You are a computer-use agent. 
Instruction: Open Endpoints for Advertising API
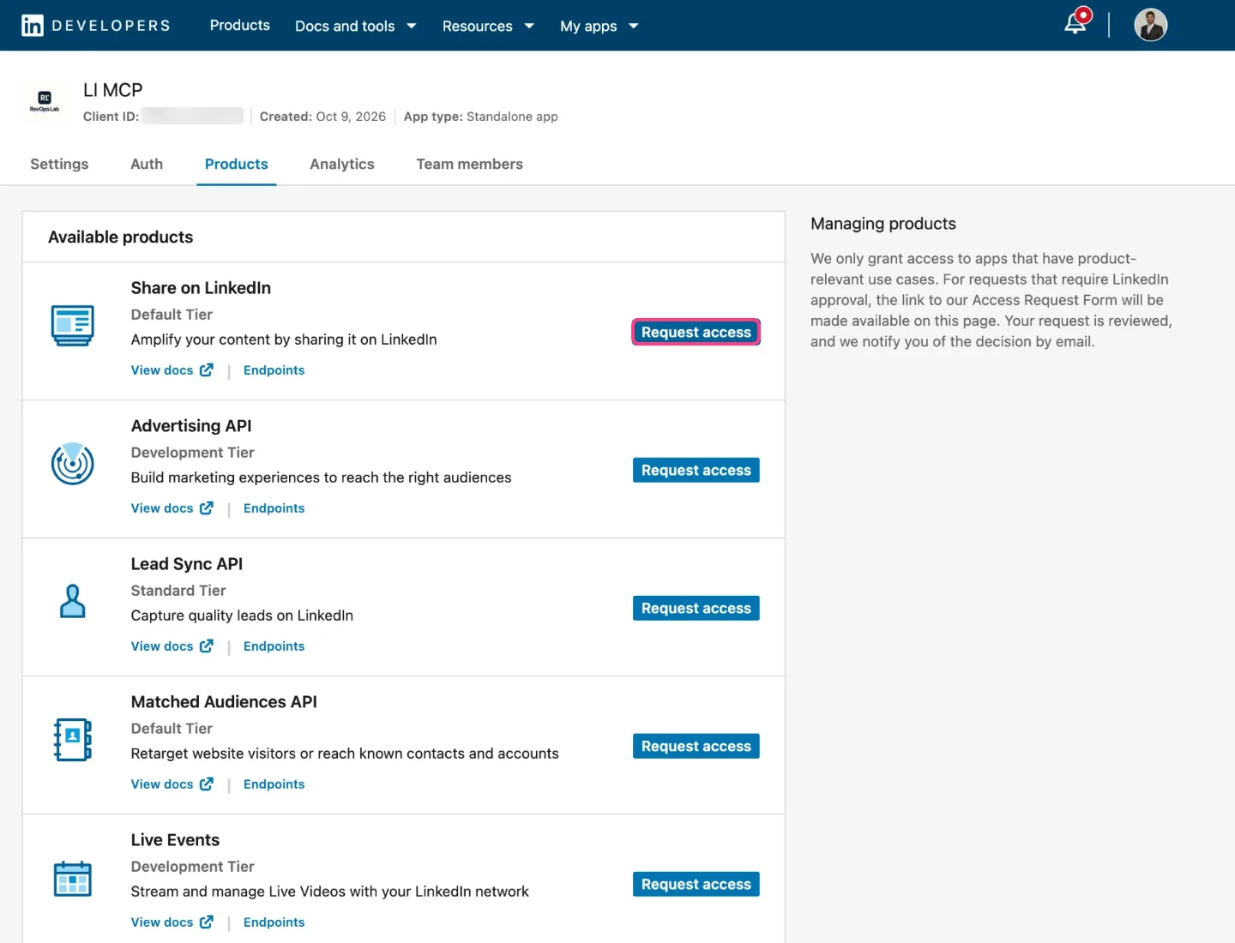pos(274,508)
